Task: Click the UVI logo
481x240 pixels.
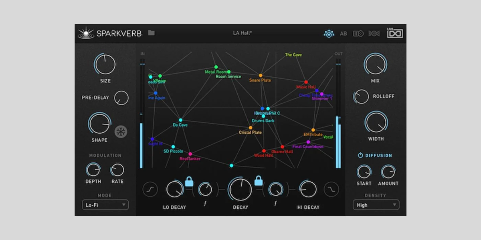Action: coord(395,34)
